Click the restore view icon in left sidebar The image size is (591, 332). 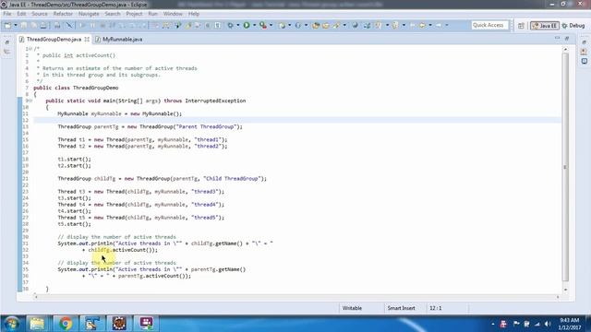click(x=6, y=42)
